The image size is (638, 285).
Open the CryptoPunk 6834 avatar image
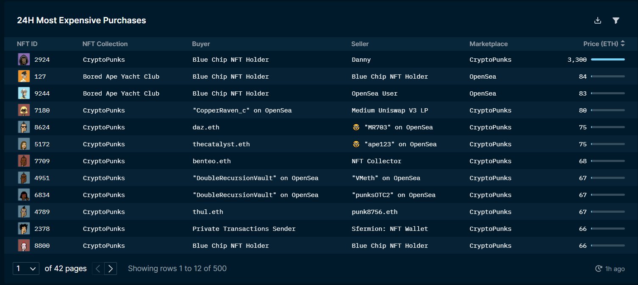24,195
